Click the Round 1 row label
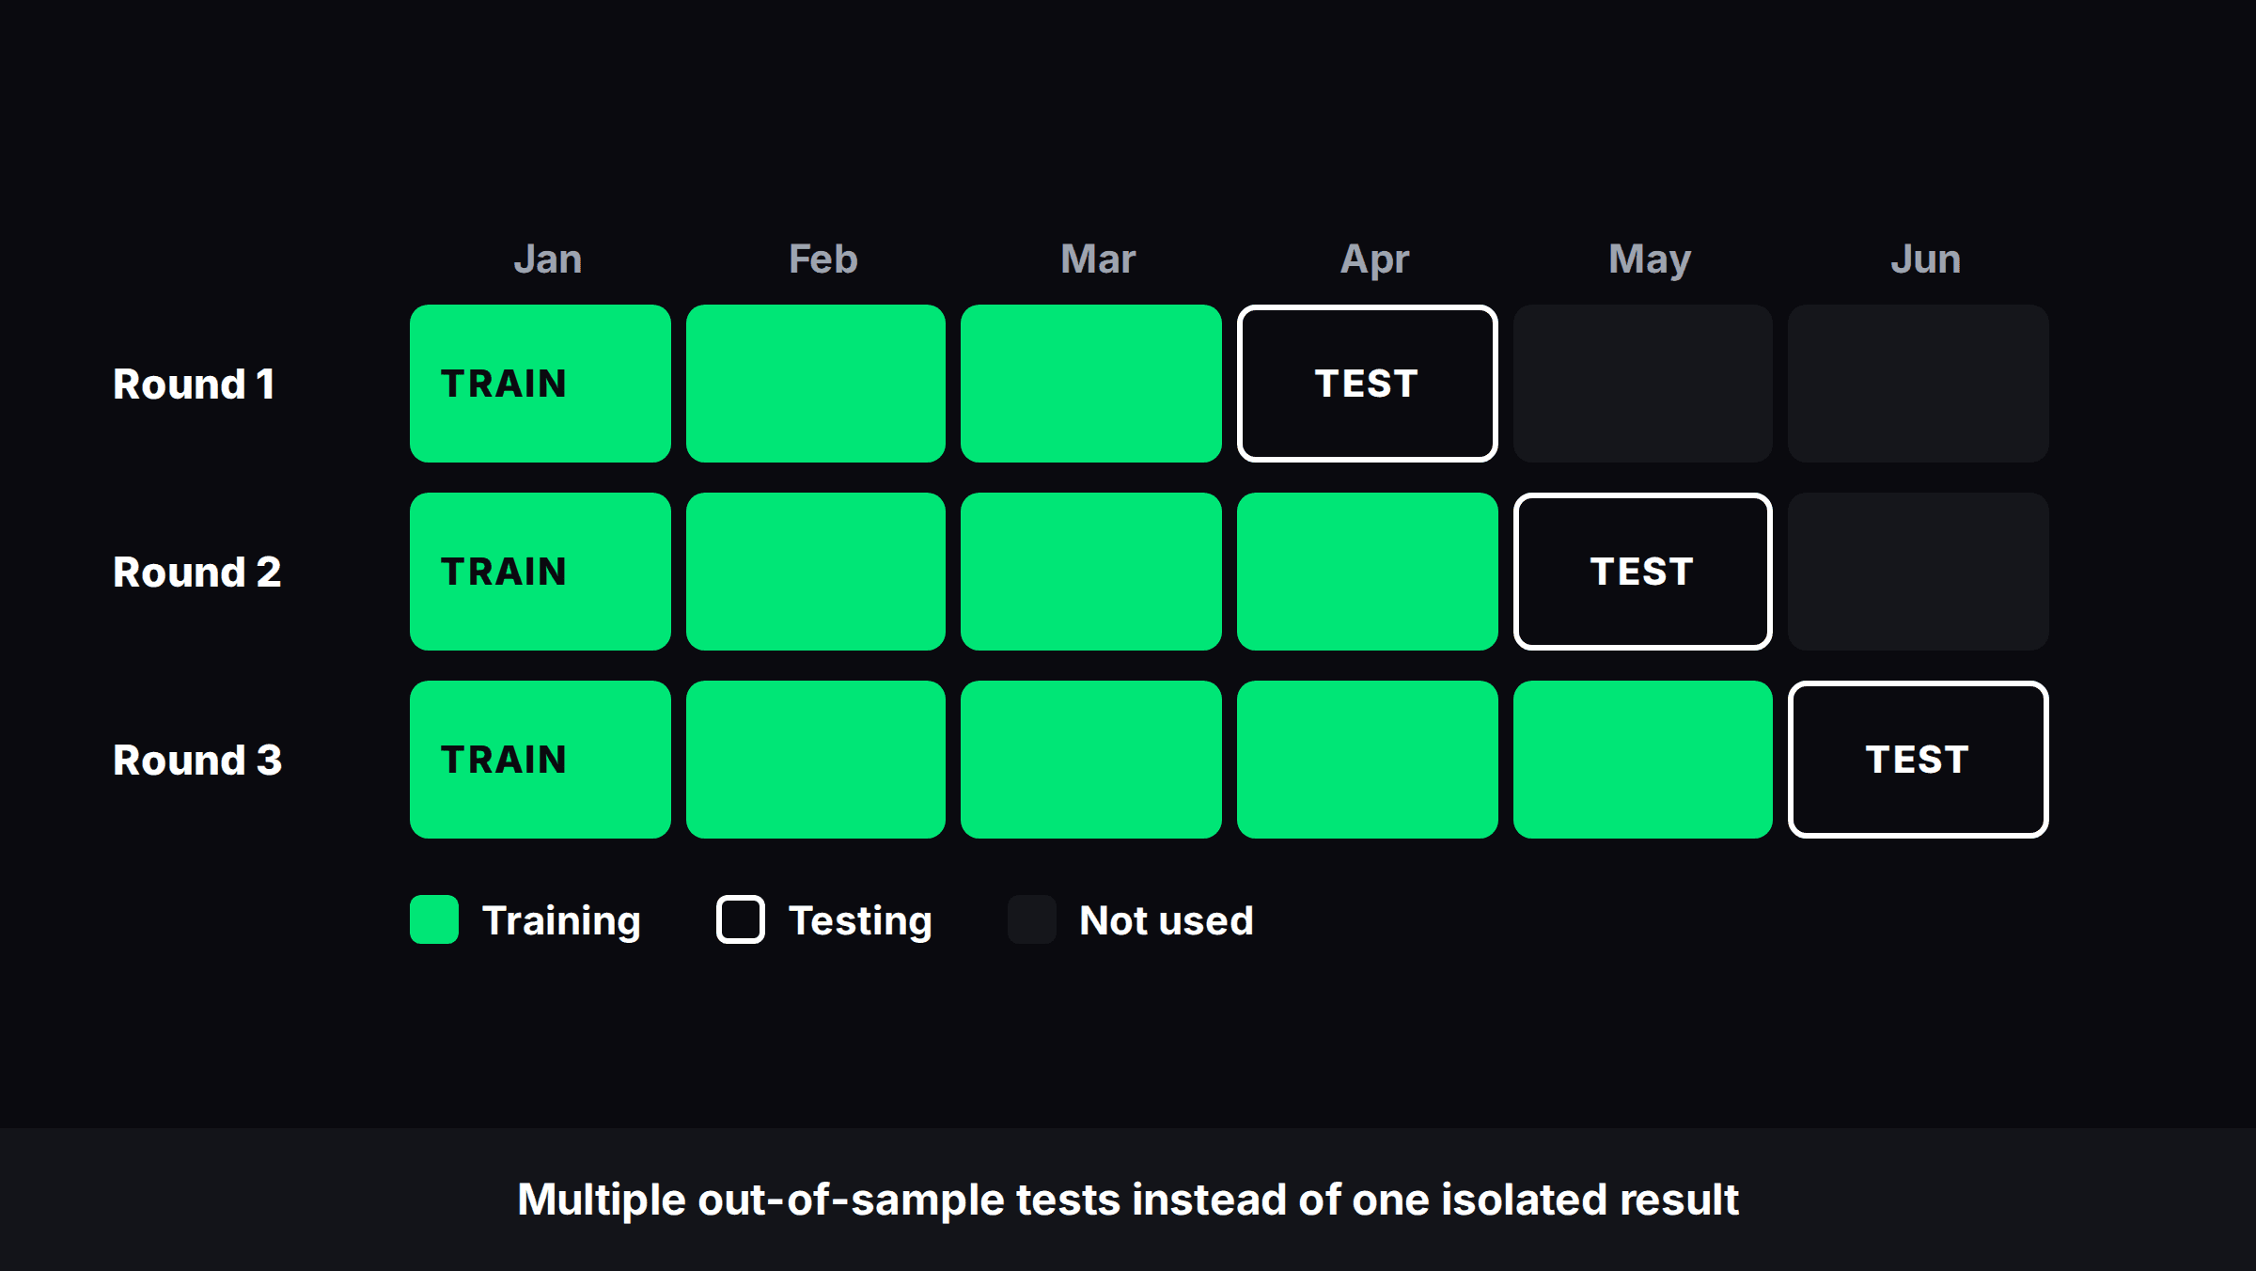Viewport: 2256px width, 1271px height. [195, 384]
